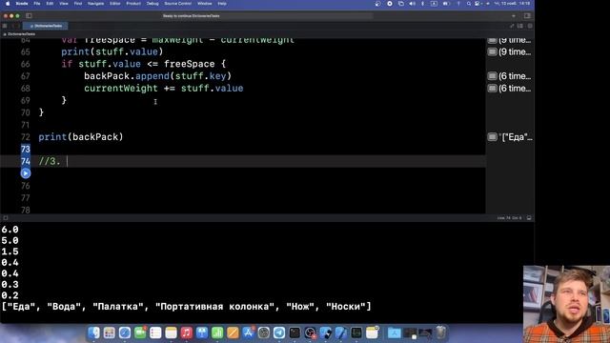Open the Editor menu
Viewport: 610px width, 343px height.
point(114,4)
